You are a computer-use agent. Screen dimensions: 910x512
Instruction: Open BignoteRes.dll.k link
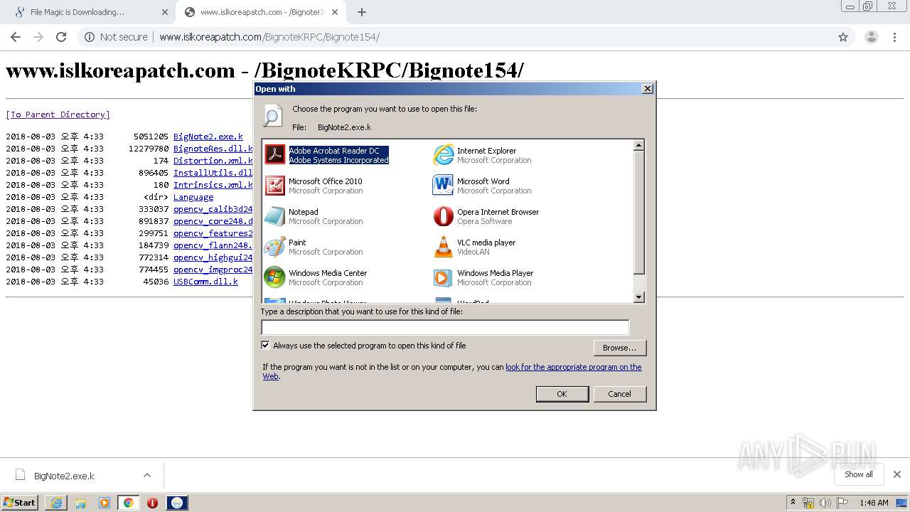[213, 149]
